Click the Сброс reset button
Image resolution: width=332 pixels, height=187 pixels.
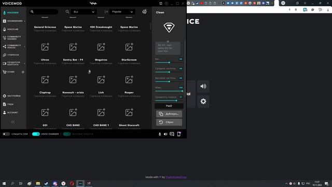click(169, 122)
